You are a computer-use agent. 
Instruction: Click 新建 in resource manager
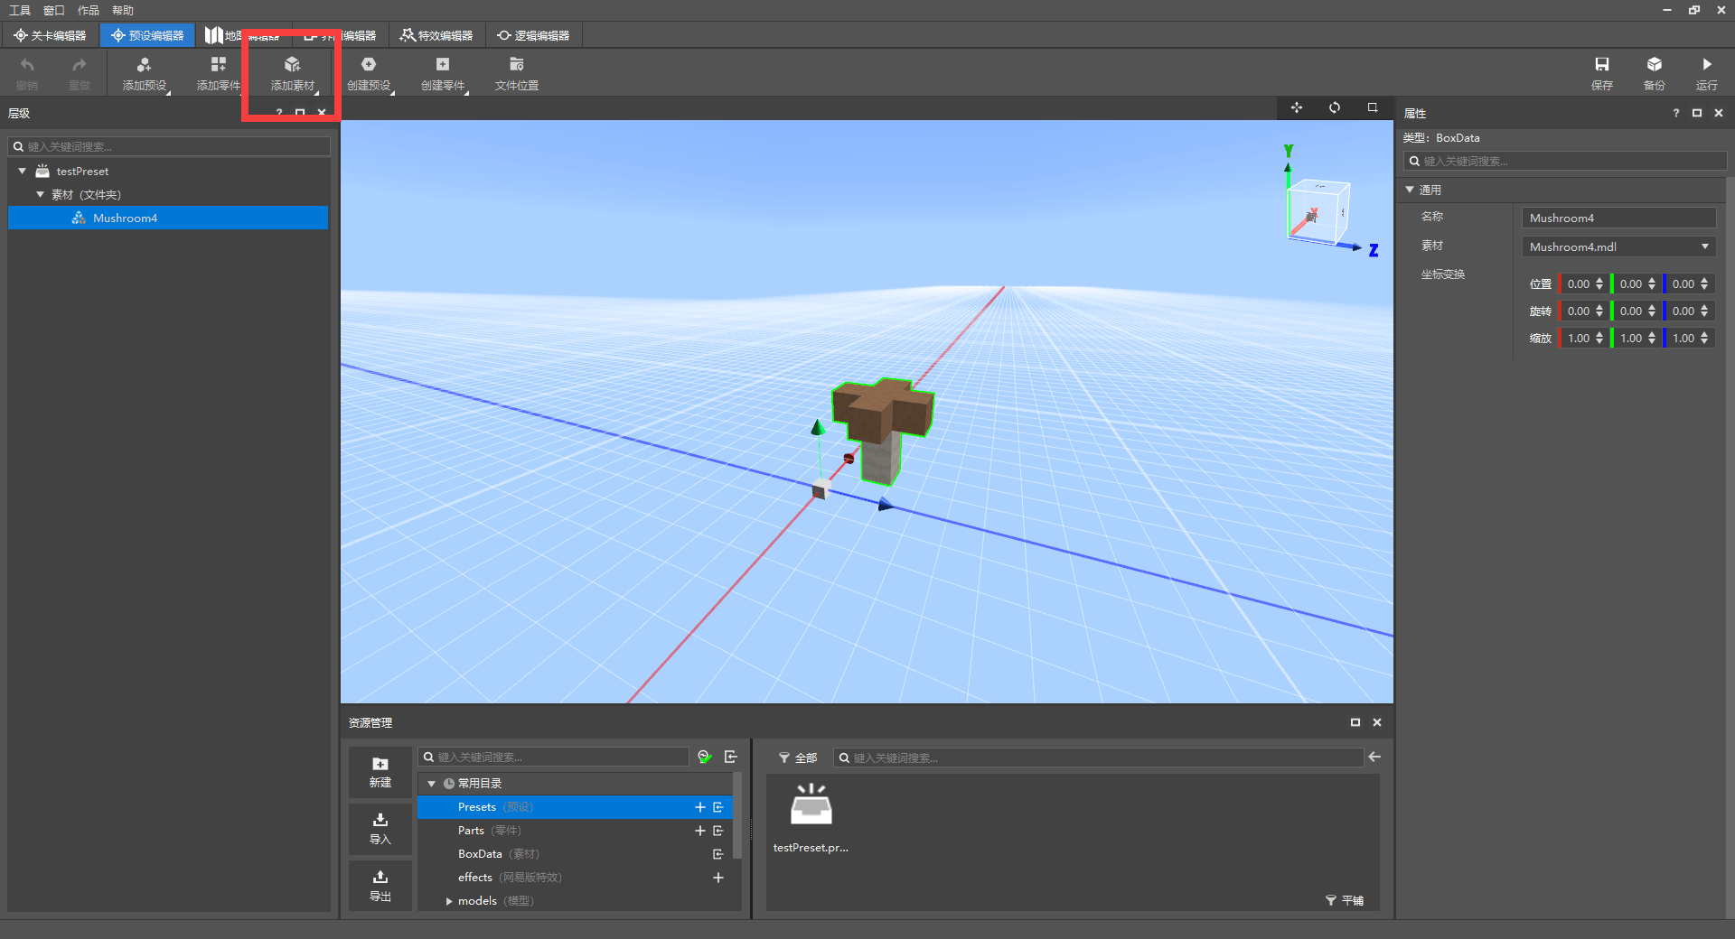380,772
